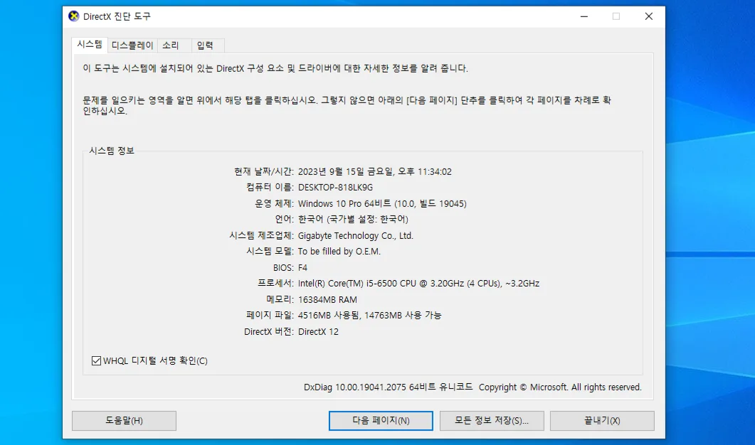Screen dimensions: 755x445
Task: Click the page file 4516MB 사용됨 value
Action: [329, 316]
